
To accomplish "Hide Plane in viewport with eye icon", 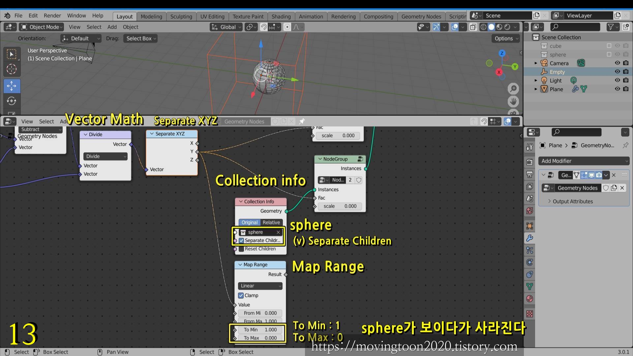I will point(617,89).
